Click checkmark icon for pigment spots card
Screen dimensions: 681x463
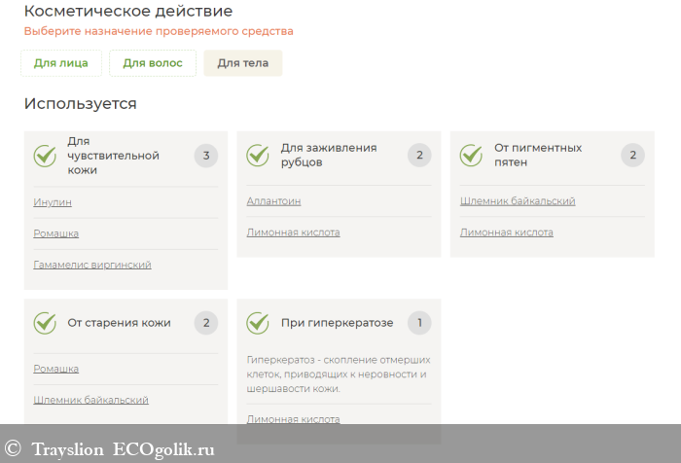[471, 156]
